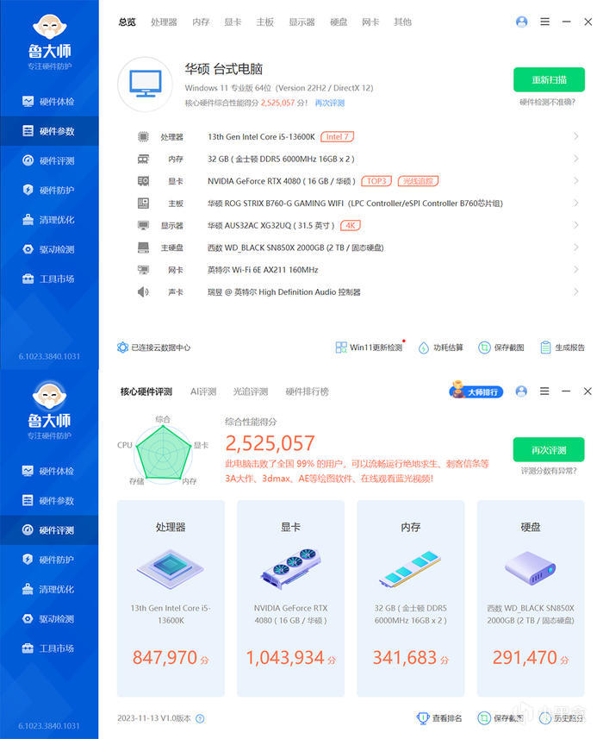
Task: Click the user account icon in the 总览 window
Action: [x=521, y=22]
